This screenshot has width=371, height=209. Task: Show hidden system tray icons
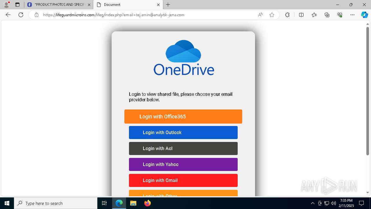[x=312, y=203]
